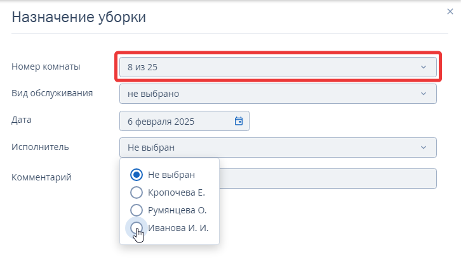Open the Номер комнаты dropdown

(278, 67)
